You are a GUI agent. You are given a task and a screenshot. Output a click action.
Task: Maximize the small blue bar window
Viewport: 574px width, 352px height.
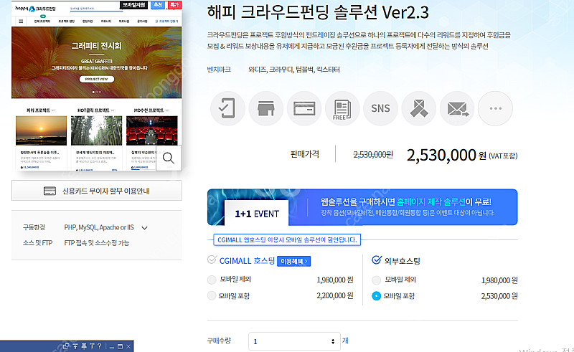coord(120,346)
